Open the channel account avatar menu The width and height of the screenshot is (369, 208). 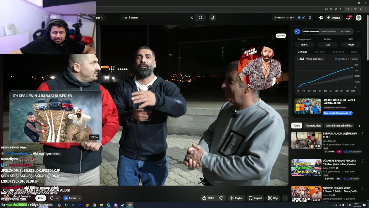click(x=359, y=18)
